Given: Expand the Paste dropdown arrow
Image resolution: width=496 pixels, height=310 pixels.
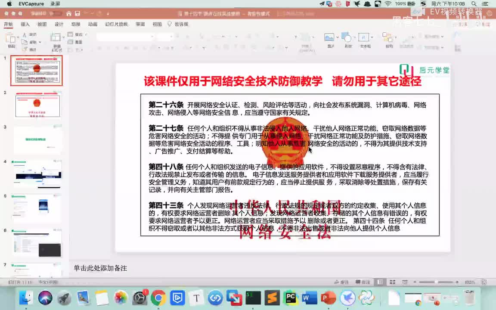Looking at the screenshot, I should click(x=18, y=37).
